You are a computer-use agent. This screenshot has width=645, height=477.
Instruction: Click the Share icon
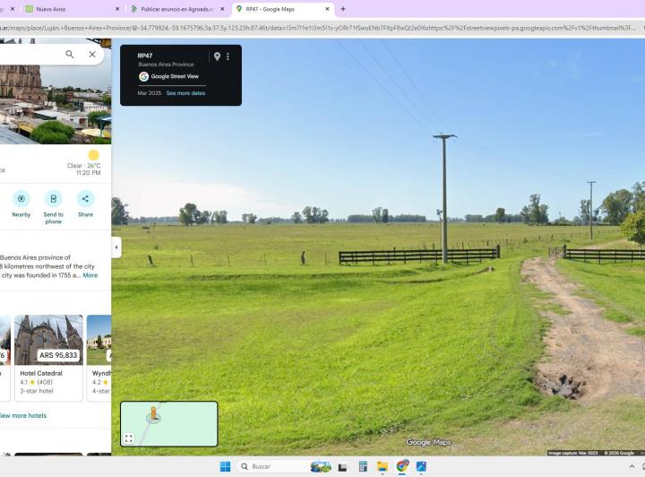coord(86,199)
